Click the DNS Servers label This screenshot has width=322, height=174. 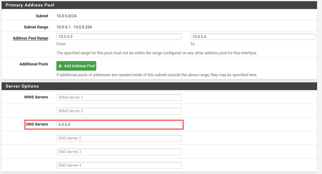[37, 124]
